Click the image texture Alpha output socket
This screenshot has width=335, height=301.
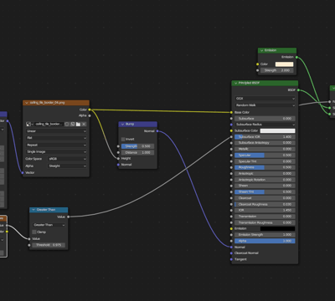[90, 115]
